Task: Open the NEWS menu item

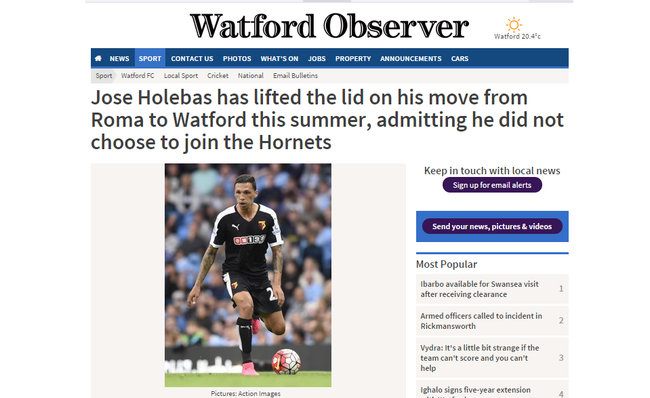Action: coord(119,58)
